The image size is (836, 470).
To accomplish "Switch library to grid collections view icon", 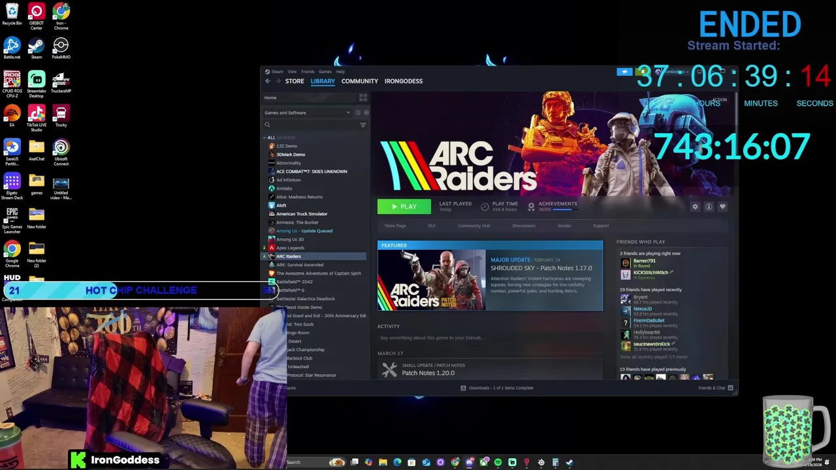I will (x=363, y=97).
